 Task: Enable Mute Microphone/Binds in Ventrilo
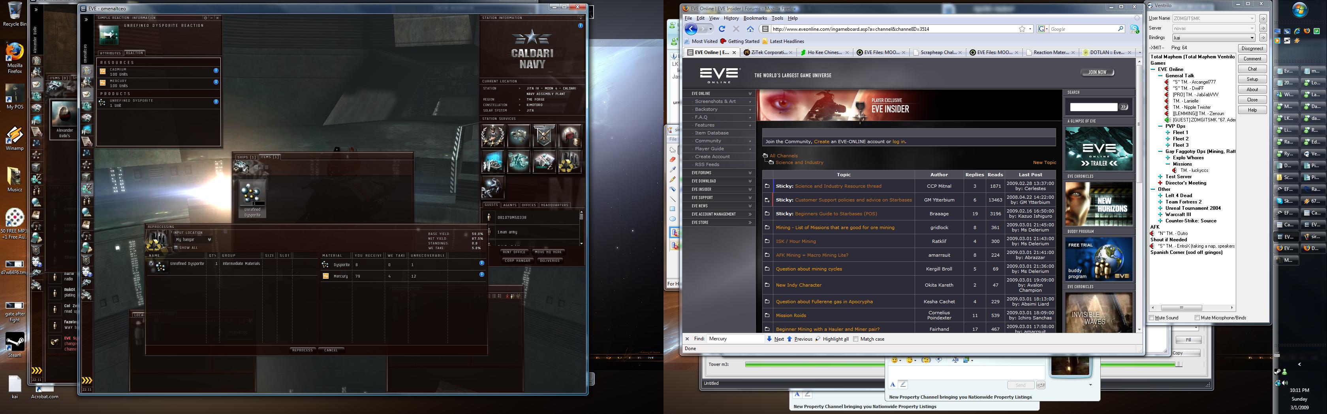point(1197,318)
